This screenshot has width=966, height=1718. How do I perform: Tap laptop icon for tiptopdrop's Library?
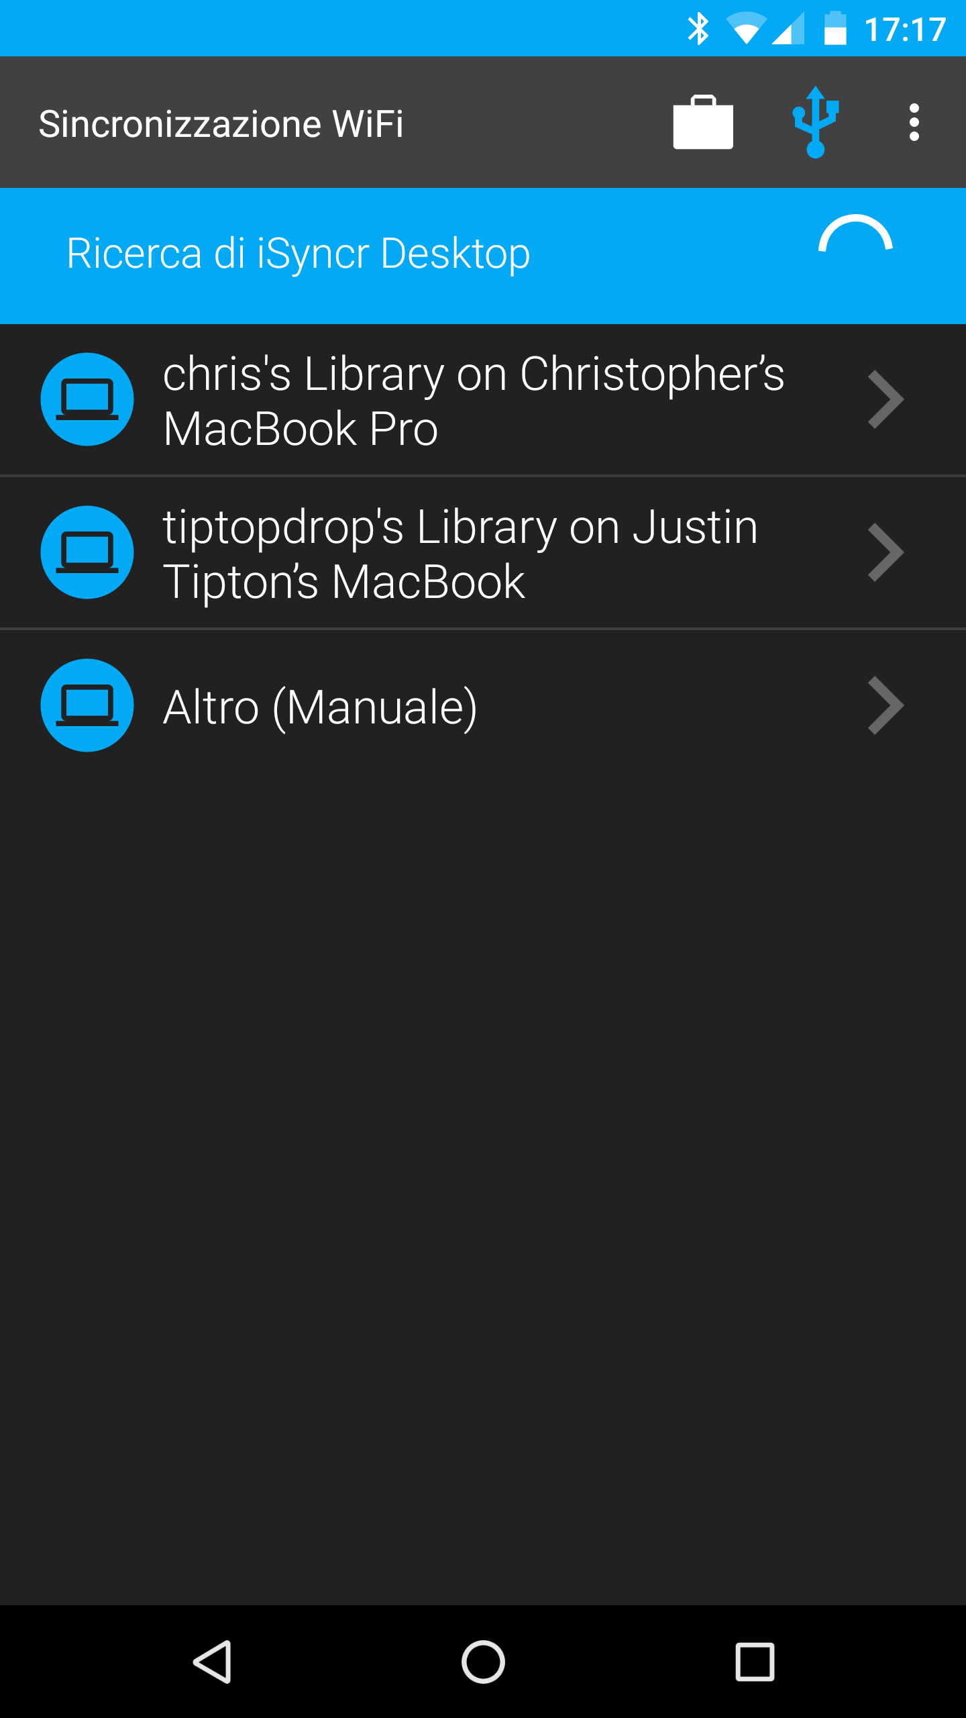click(x=87, y=552)
